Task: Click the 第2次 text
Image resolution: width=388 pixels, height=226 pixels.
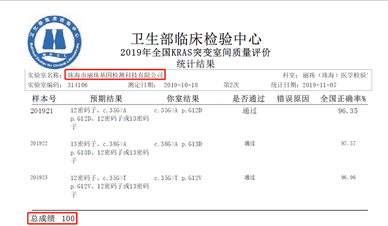Action: point(231,85)
